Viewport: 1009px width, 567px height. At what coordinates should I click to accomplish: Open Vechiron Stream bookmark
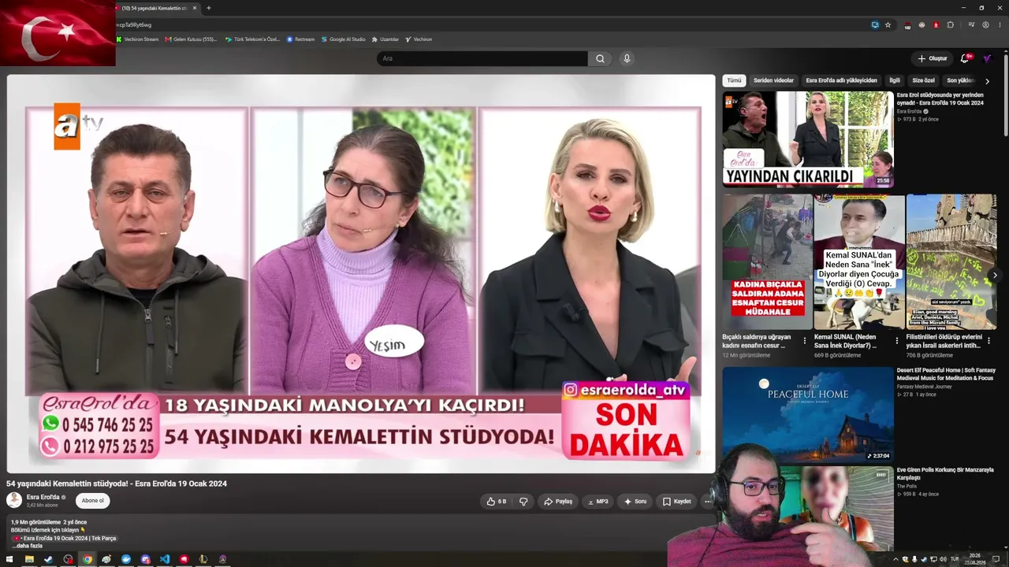(x=137, y=39)
